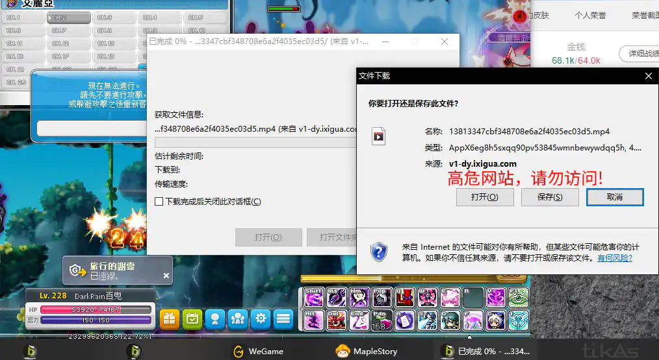Open the community group icon
Screen dimensions: 659x360
point(238,318)
